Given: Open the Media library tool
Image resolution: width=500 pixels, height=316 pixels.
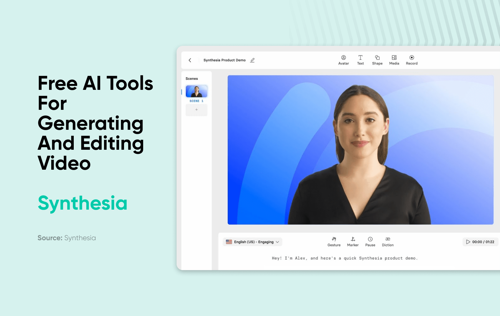Looking at the screenshot, I should (x=394, y=60).
